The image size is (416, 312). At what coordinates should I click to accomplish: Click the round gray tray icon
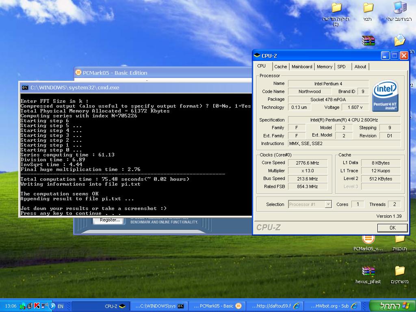[x=30, y=306]
